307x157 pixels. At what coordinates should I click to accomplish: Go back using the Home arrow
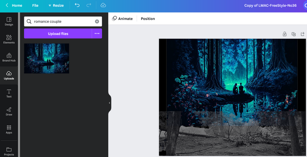7,5
